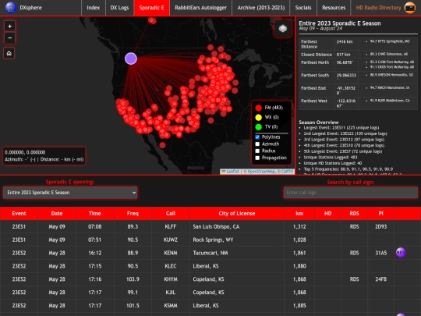The width and height of the screenshot is (421, 316).
Task: Click PI code 24F8 cell
Action: tap(380, 279)
